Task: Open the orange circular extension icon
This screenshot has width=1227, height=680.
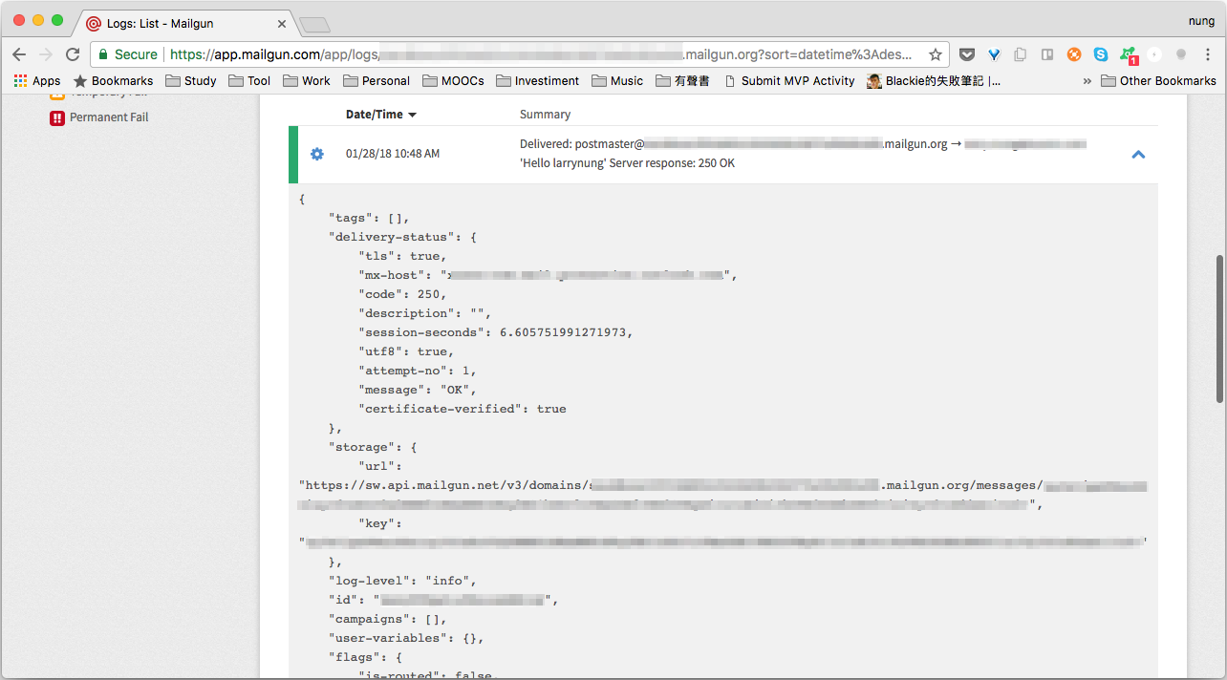Action: (x=1074, y=54)
